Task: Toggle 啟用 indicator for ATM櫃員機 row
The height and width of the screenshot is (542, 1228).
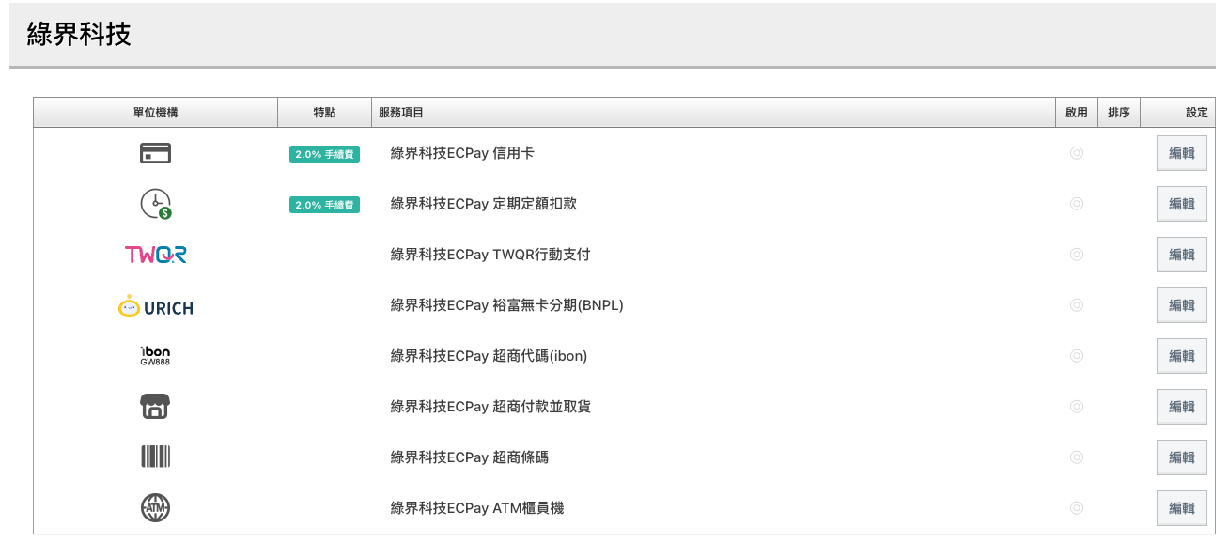Action: (1077, 508)
